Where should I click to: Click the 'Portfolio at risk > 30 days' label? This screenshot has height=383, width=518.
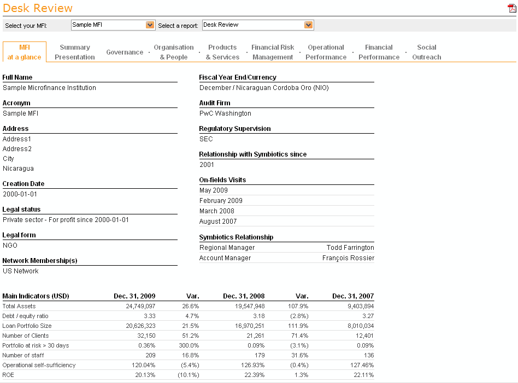pos(36,345)
